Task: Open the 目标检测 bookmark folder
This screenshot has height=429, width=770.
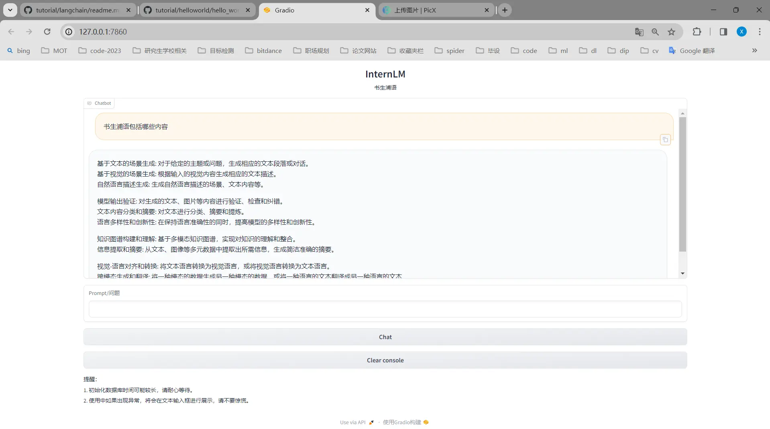Action: [216, 51]
